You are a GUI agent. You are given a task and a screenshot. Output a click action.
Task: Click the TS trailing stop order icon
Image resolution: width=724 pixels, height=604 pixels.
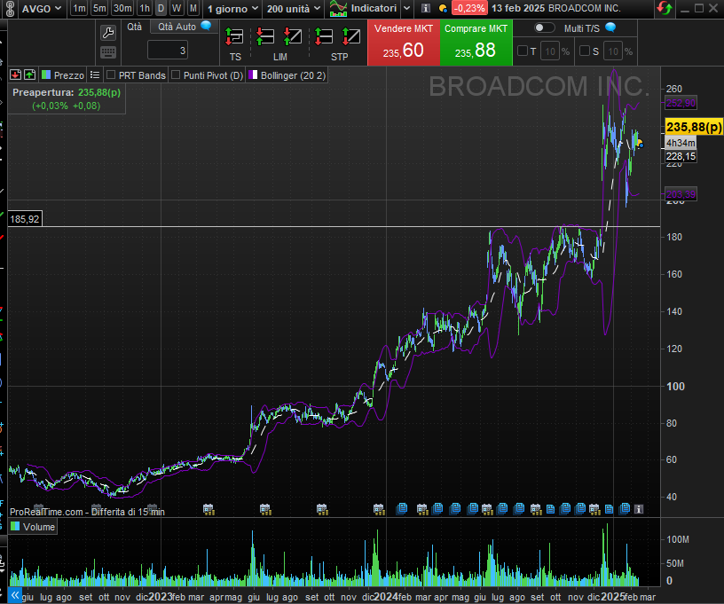(x=234, y=37)
